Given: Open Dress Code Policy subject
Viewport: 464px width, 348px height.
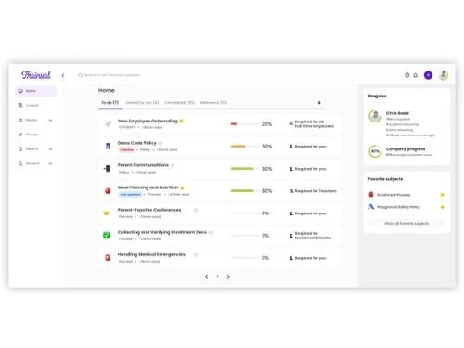Looking at the screenshot, I should pyautogui.click(x=137, y=143).
